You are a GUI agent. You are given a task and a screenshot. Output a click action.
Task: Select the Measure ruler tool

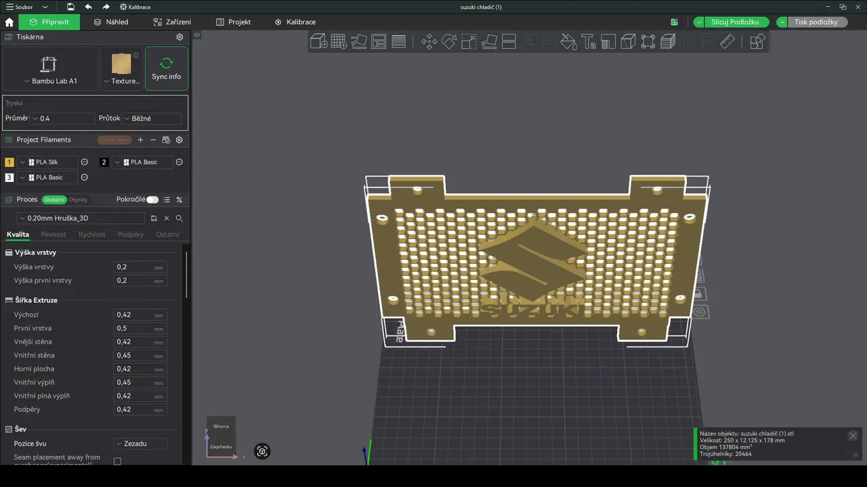(x=727, y=42)
